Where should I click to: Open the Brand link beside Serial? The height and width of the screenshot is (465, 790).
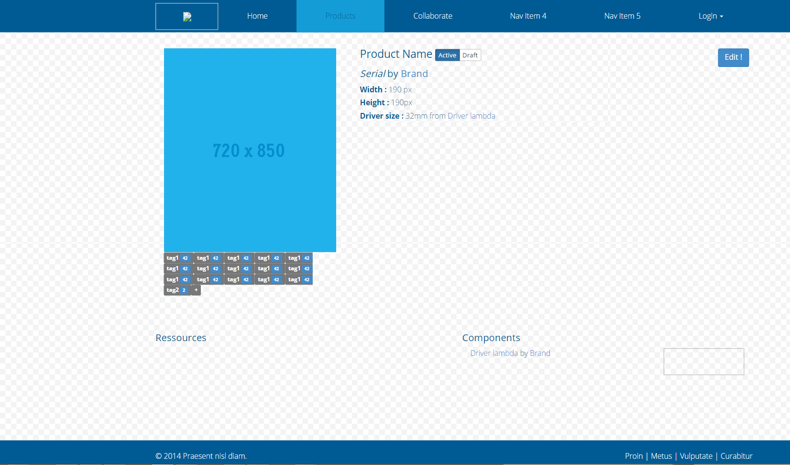point(414,74)
